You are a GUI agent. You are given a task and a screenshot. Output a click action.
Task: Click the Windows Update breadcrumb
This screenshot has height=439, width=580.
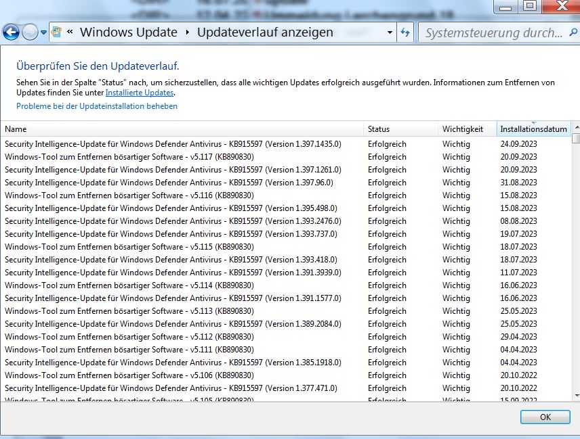128,32
